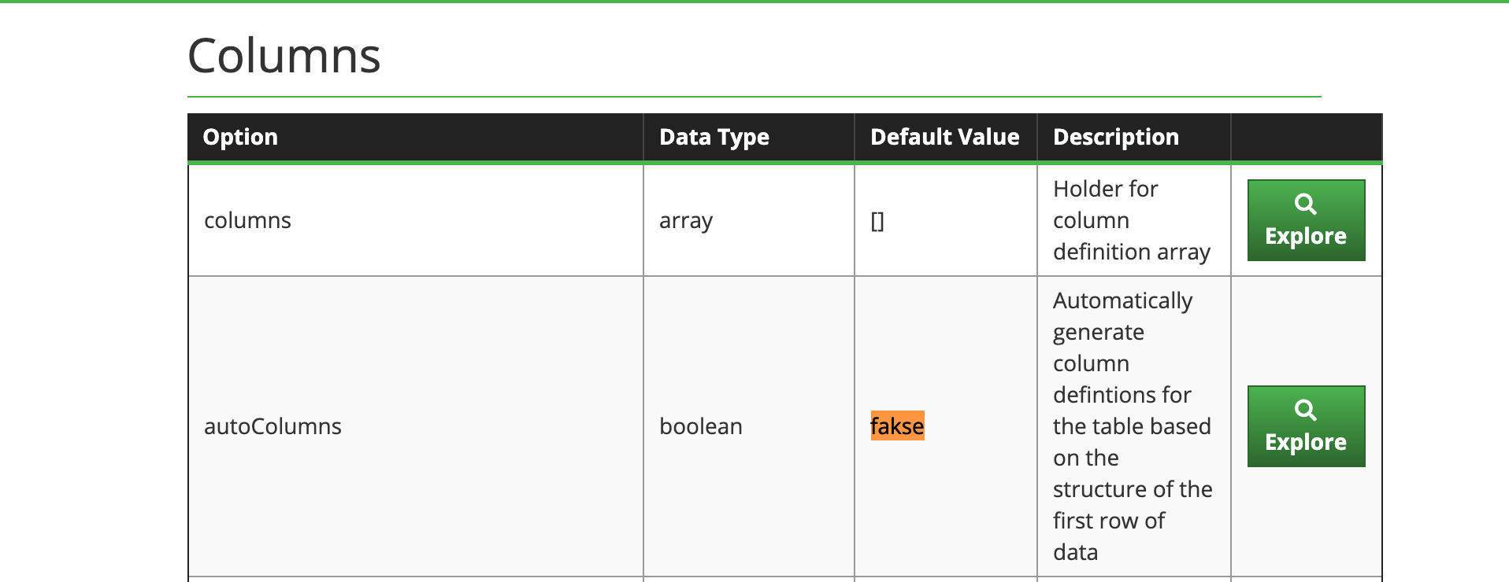Open the Explore view for autoColumns
1509x582 pixels.
pyautogui.click(x=1305, y=426)
